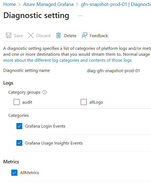This screenshot has height=190, width=151.
Task: Click the AllMetrics label
Action: pyautogui.click(x=30, y=173)
